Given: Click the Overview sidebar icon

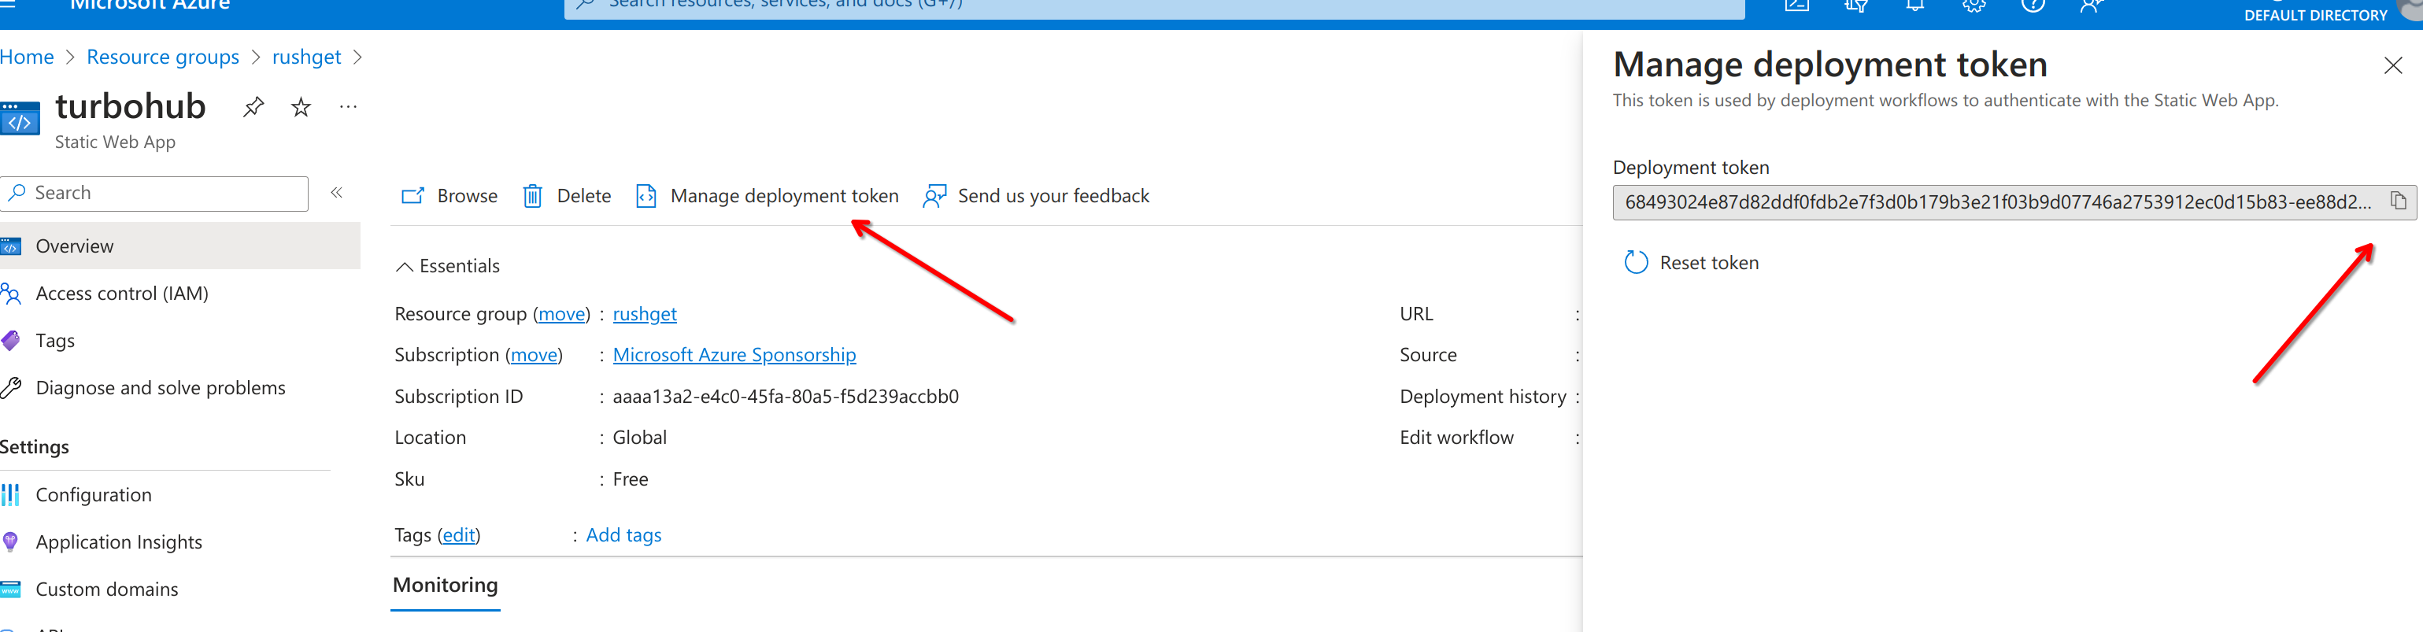Looking at the screenshot, I should (10, 246).
